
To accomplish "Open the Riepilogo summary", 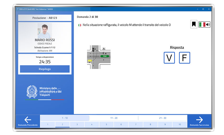I will [x=45, y=69].
